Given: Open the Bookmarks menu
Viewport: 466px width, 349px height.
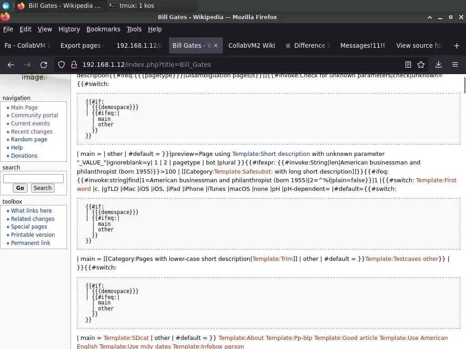Looking at the screenshot, I should pos(103,29).
